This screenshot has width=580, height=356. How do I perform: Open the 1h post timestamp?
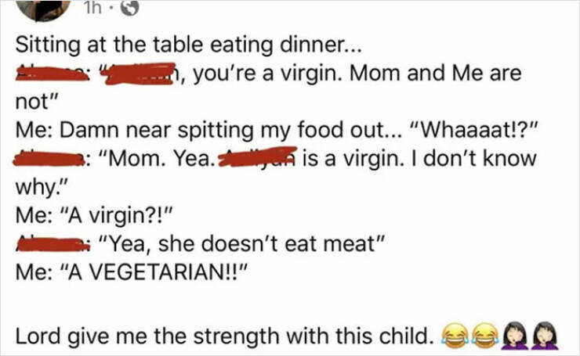coord(92,8)
